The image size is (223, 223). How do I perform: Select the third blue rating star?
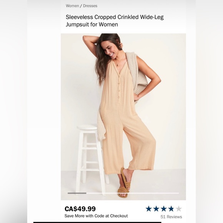point(163,209)
